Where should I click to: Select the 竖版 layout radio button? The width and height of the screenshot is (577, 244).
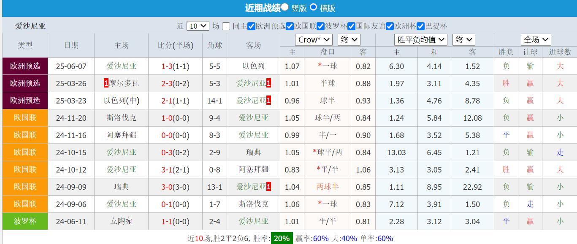(x=285, y=8)
